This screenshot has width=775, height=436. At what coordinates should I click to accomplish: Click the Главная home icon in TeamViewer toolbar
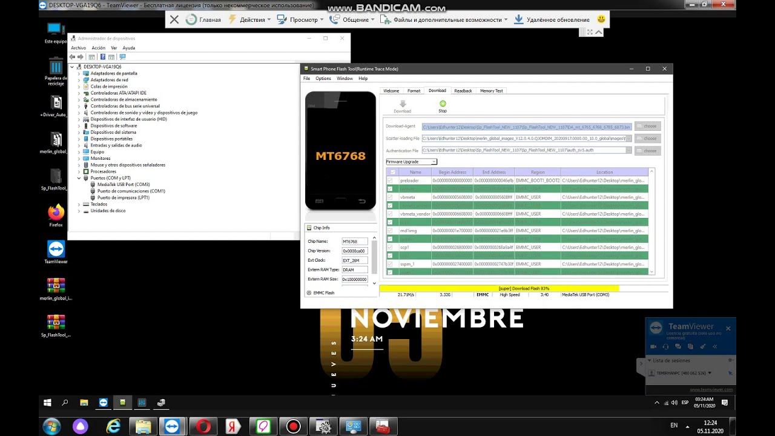click(x=191, y=19)
